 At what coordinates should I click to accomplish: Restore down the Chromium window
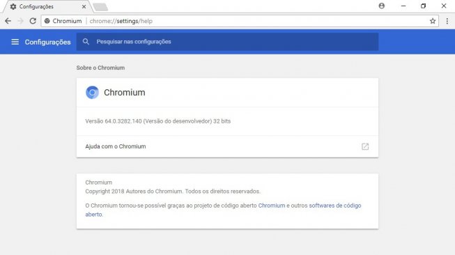(x=424, y=6)
